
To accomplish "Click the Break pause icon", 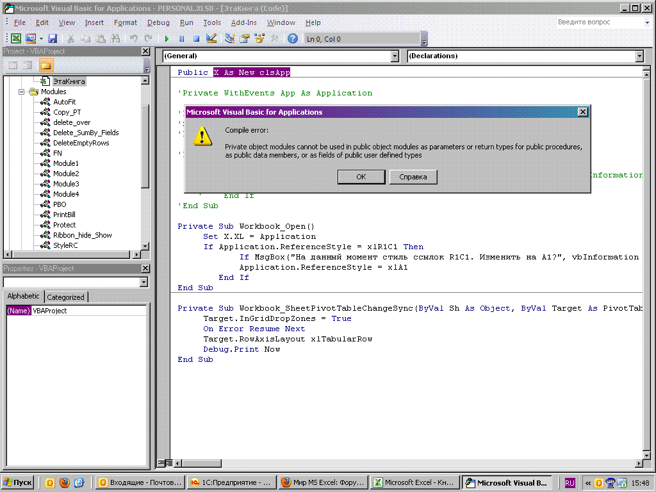I will coord(181,38).
